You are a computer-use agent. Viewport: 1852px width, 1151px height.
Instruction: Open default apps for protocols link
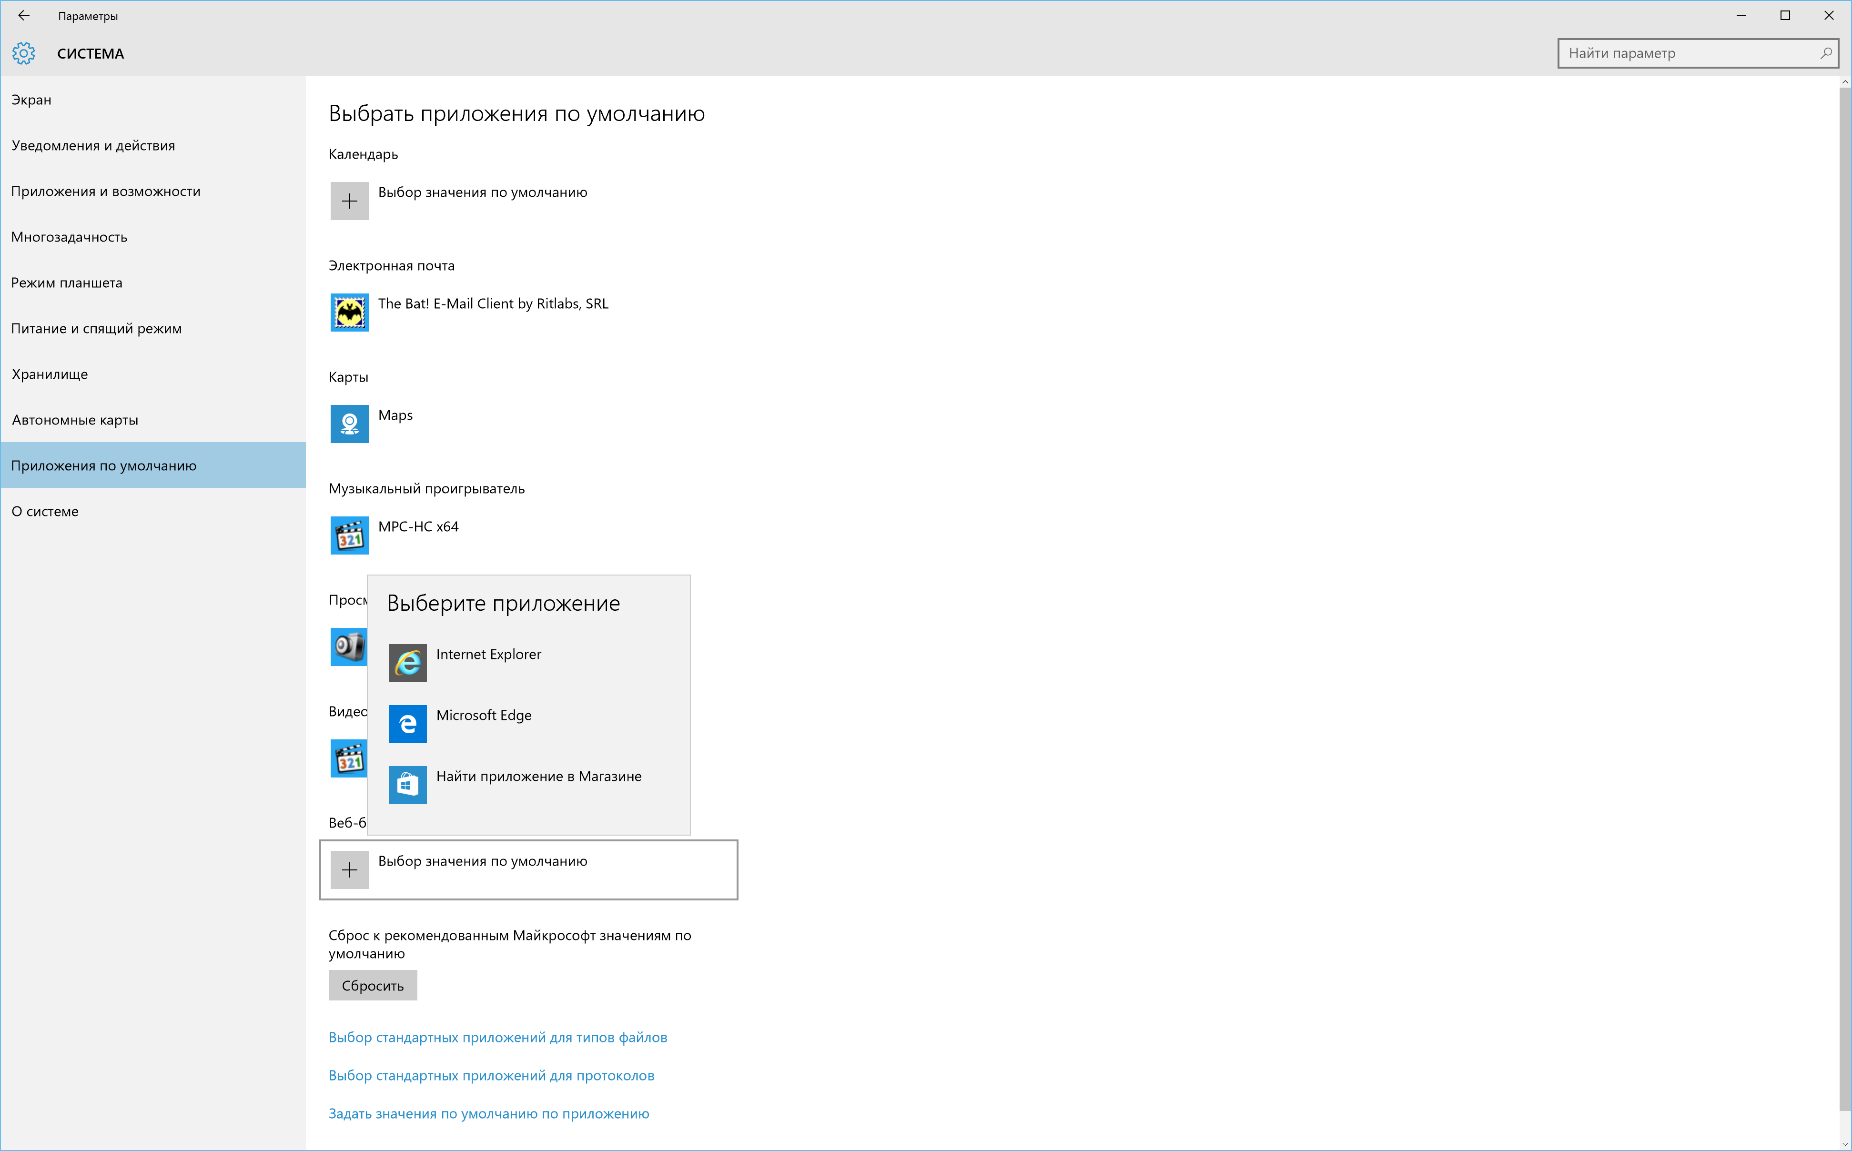491,1076
